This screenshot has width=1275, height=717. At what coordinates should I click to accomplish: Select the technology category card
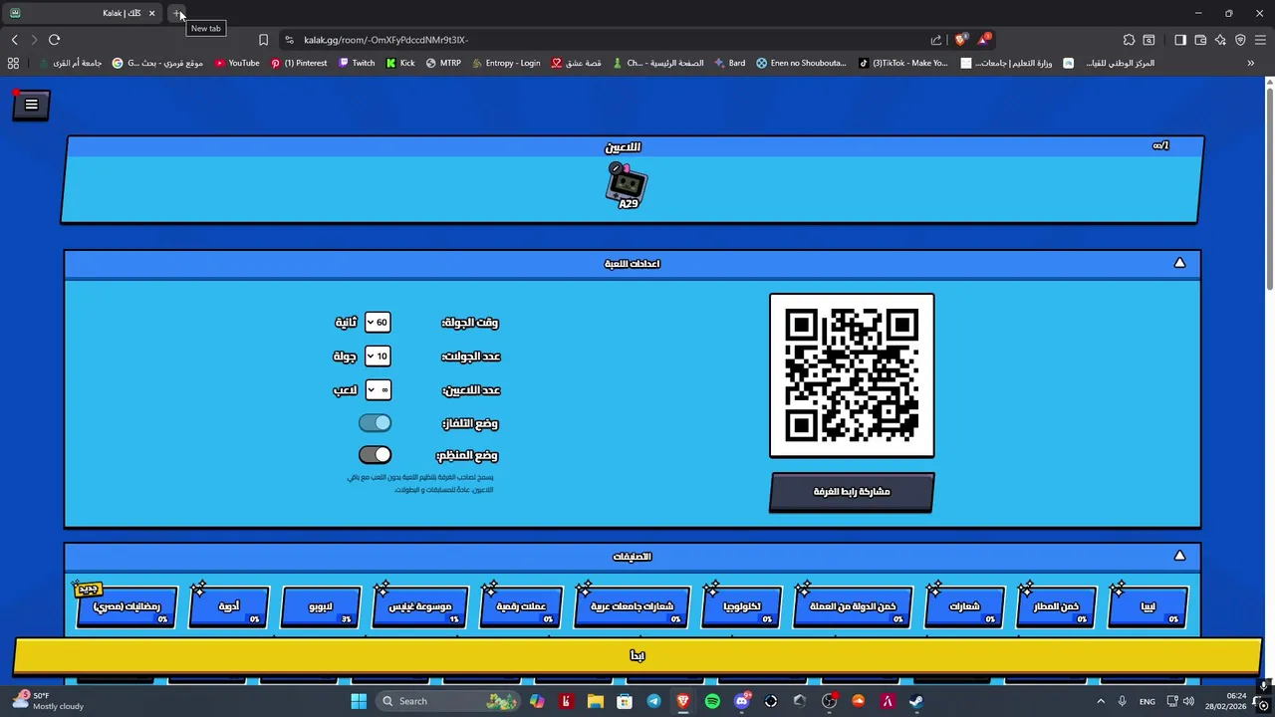[x=742, y=606]
